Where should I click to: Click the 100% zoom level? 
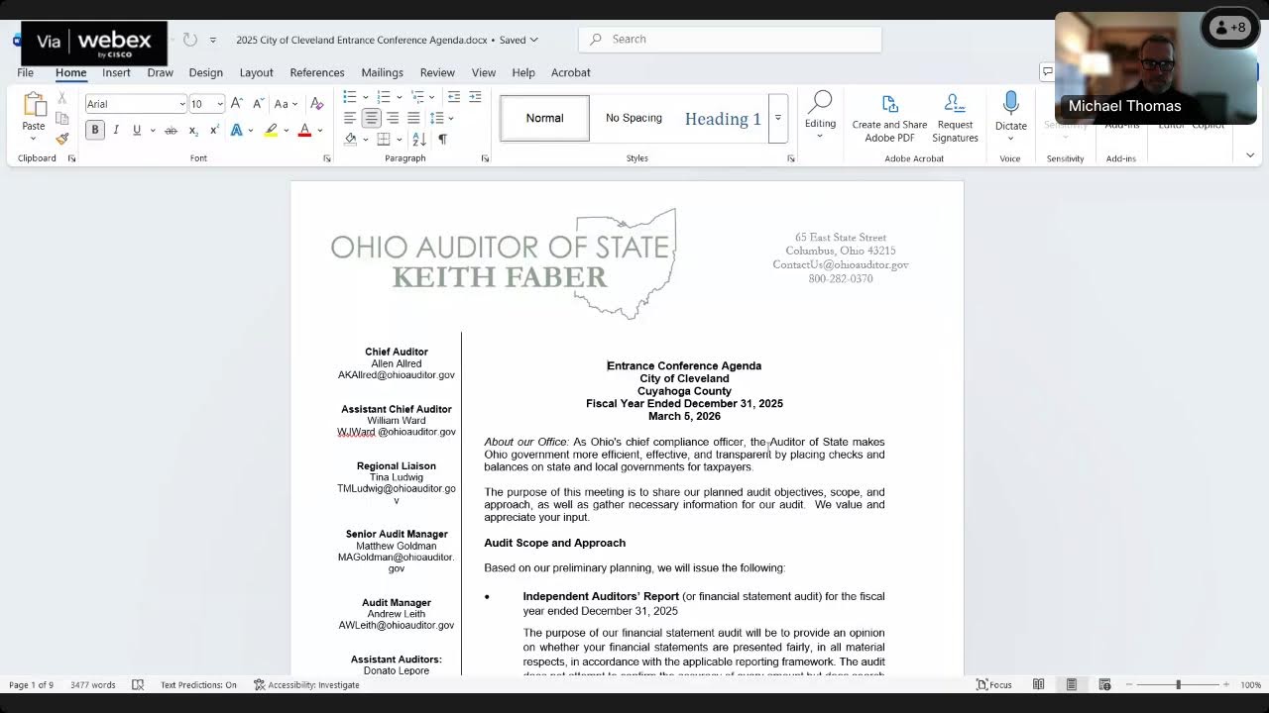pos(1250,684)
